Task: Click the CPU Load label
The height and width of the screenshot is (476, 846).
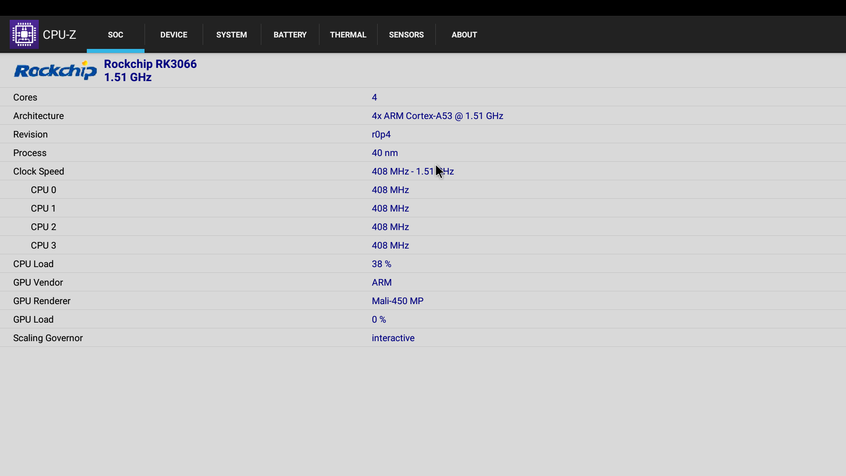Action: (33, 264)
